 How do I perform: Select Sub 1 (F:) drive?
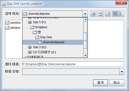pos(53,22)
